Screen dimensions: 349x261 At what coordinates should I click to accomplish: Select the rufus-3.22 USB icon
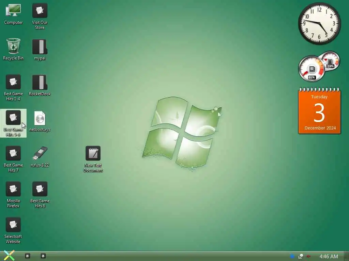[40, 157]
